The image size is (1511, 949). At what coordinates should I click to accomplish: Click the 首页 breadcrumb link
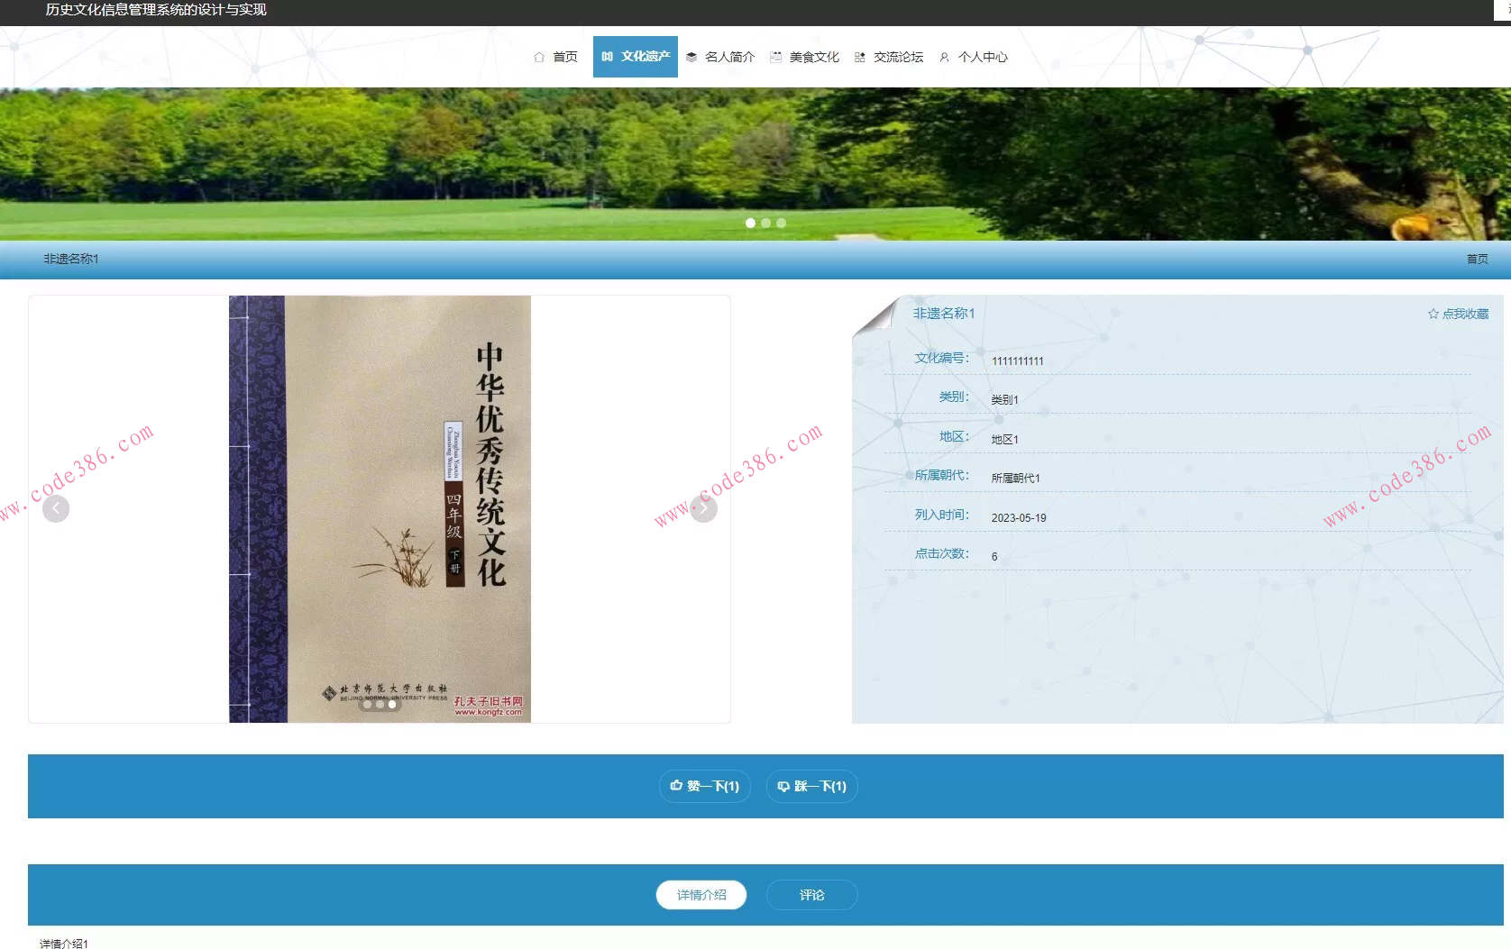1478,259
